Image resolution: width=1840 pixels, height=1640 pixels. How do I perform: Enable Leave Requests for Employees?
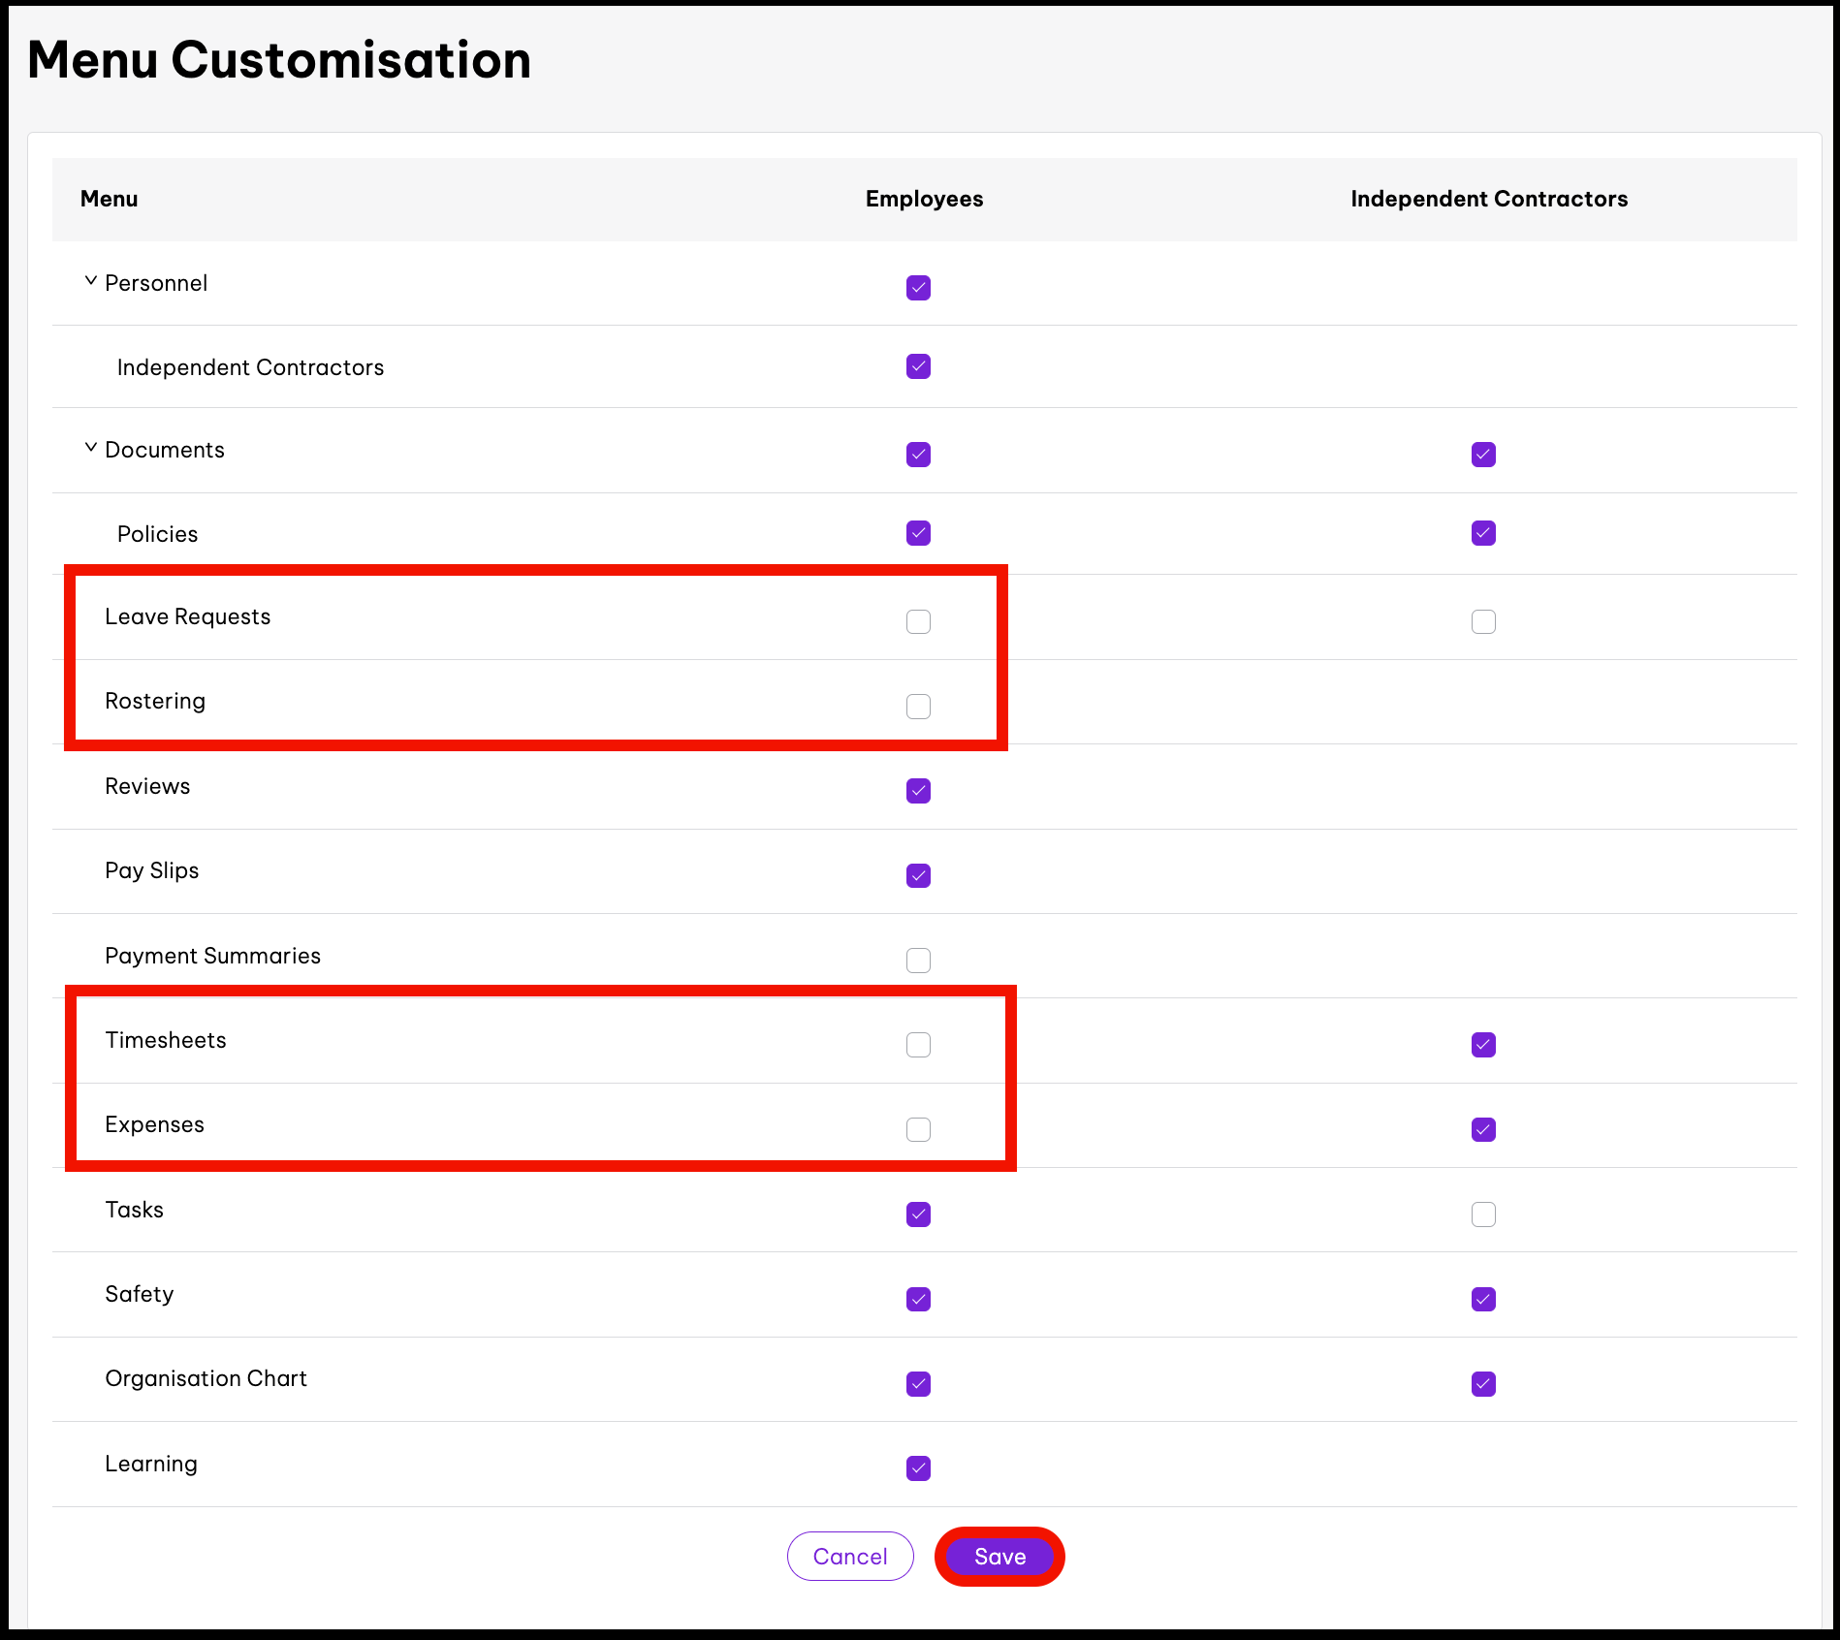(918, 621)
